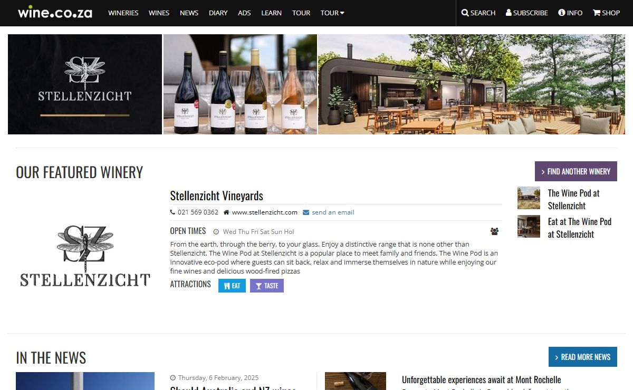Select the DIARY menu item
The width and height of the screenshot is (633, 390).
218,13
